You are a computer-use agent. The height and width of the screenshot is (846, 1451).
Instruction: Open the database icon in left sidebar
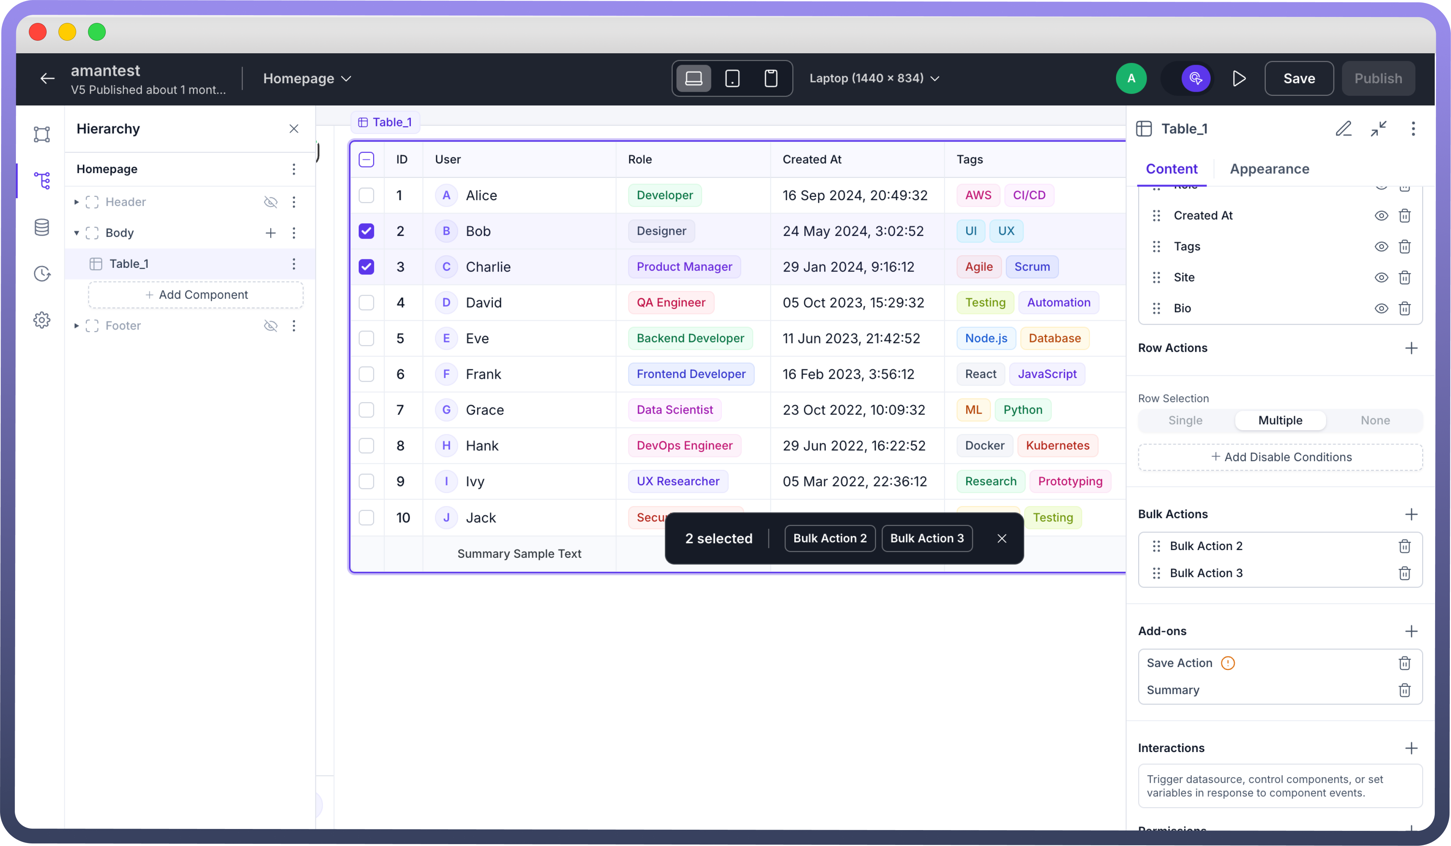(x=41, y=227)
